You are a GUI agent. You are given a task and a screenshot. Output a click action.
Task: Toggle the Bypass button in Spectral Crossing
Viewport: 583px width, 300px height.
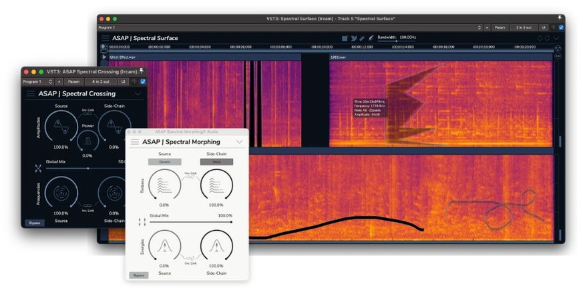click(x=35, y=223)
